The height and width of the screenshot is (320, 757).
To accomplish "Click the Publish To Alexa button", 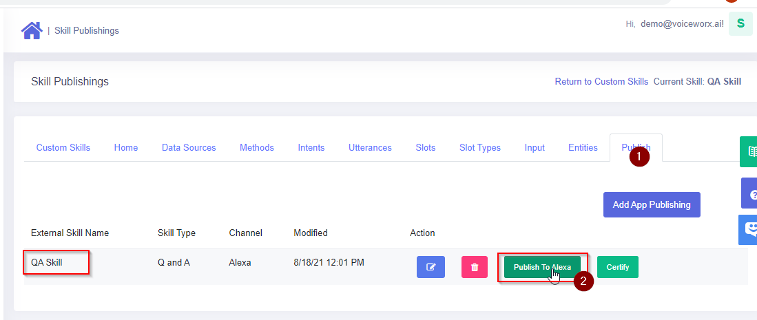I will [542, 267].
